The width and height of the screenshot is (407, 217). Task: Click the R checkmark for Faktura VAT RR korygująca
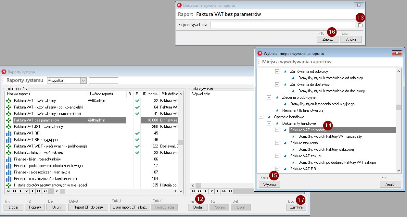(137, 140)
